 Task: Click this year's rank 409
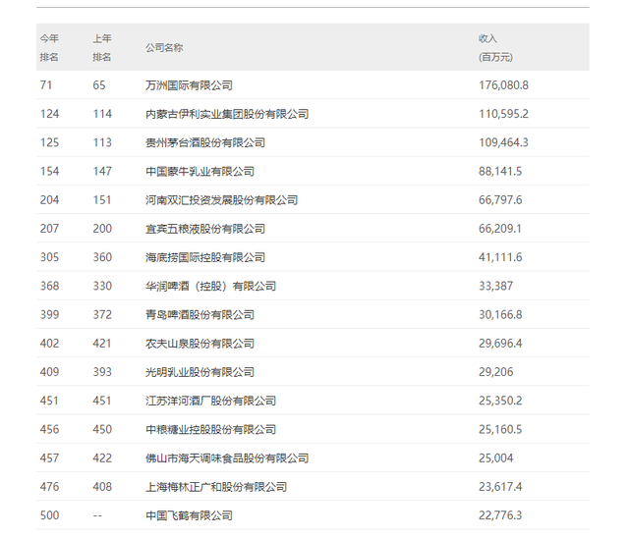pyautogui.click(x=50, y=372)
